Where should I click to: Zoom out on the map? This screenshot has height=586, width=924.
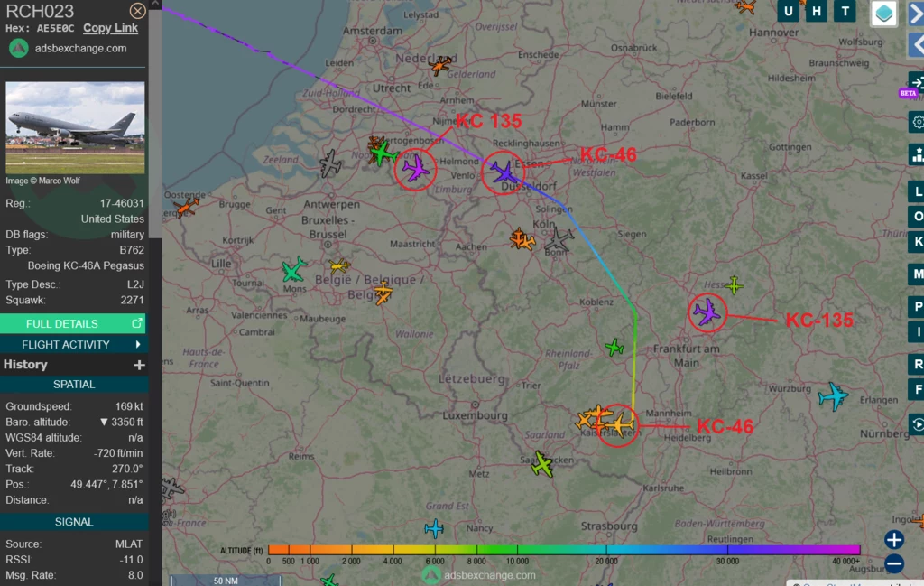coord(894,563)
